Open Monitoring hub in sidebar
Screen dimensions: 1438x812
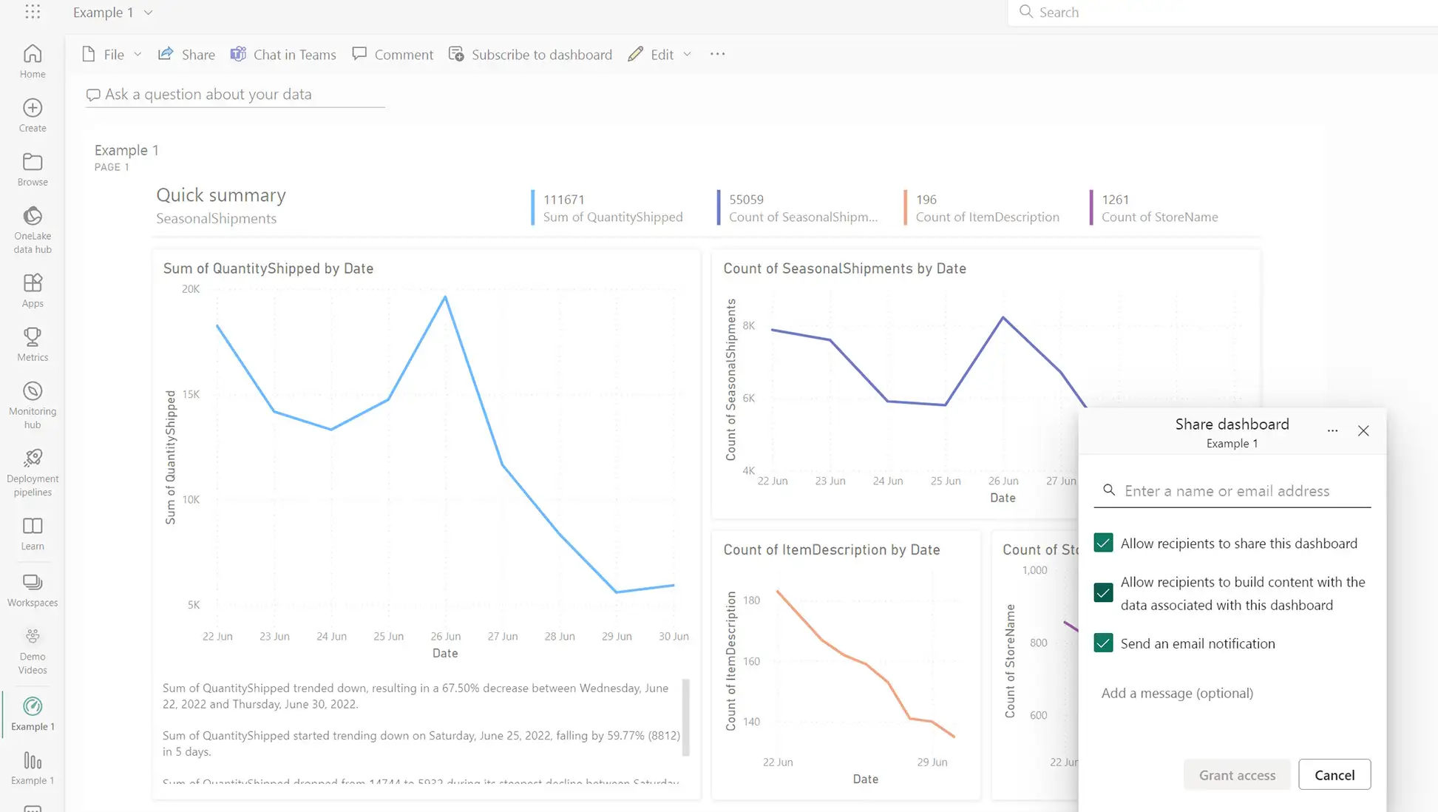click(x=33, y=391)
